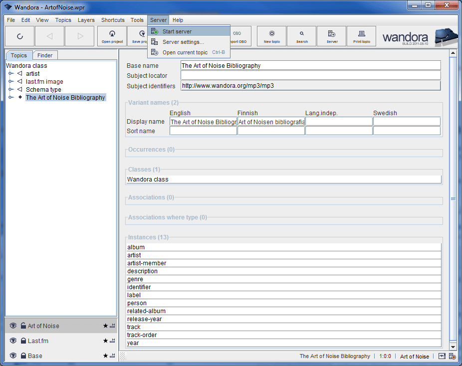Screen dimensions: 462x366
Task: Click the Search toolbar icon
Action: pos(302,36)
